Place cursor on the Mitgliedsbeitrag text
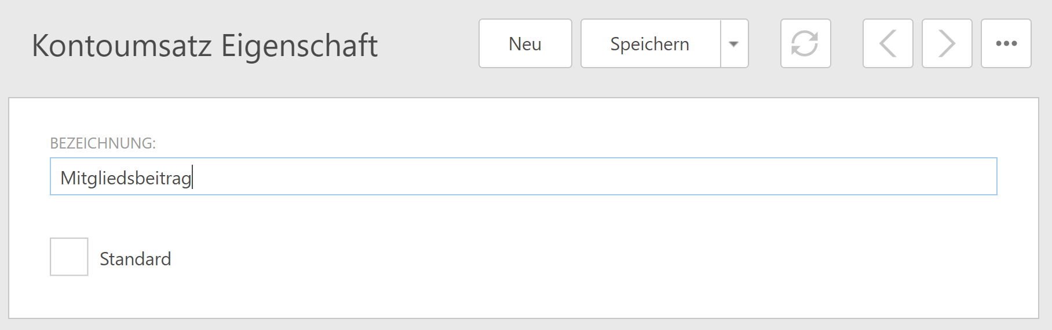Image resolution: width=1052 pixels, height=330 pixels. click(126, 178)
